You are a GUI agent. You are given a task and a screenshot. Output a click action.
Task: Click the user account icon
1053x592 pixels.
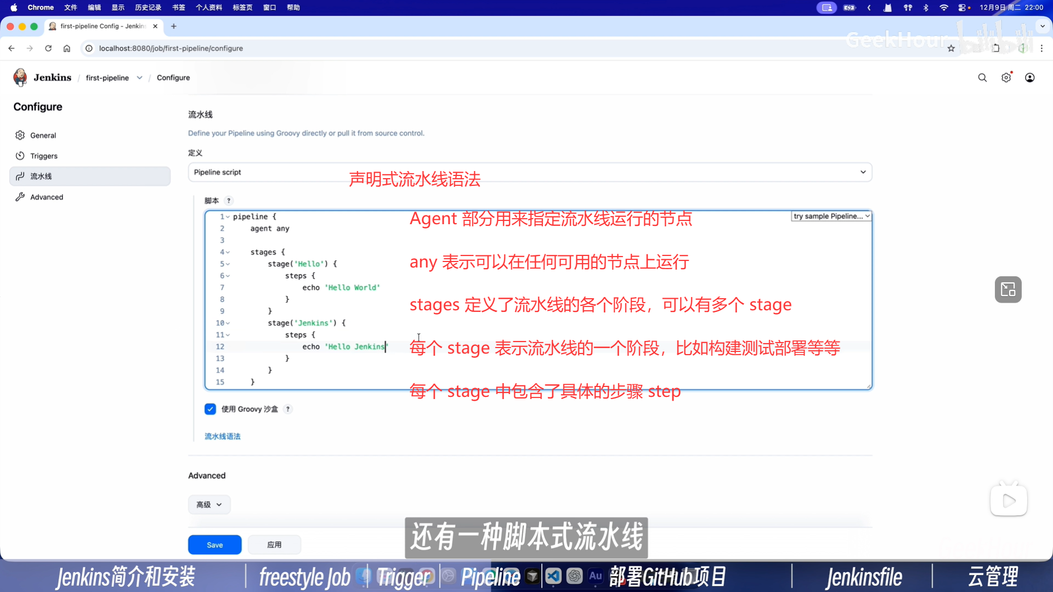pos(1030,78)
